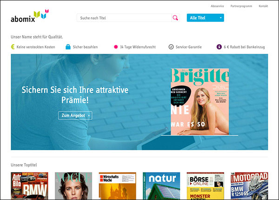Open the Aboservice menu link
Viewport: 279px width, 200px height.
point(217,6)
